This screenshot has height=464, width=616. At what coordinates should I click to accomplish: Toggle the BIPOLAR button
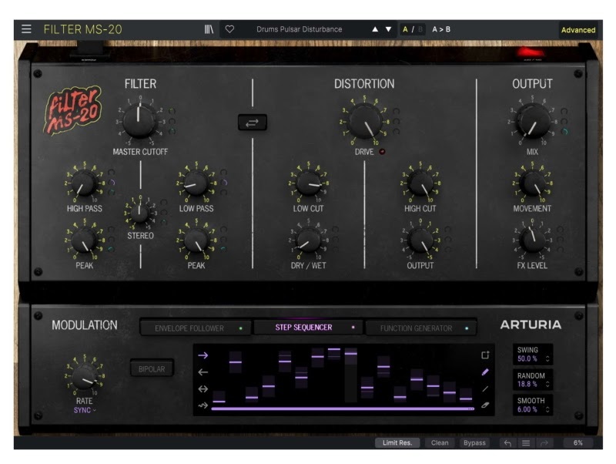[x=152, y=369]
